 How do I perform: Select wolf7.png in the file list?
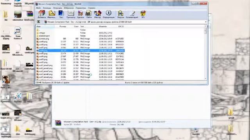click(x=80, y=47)
